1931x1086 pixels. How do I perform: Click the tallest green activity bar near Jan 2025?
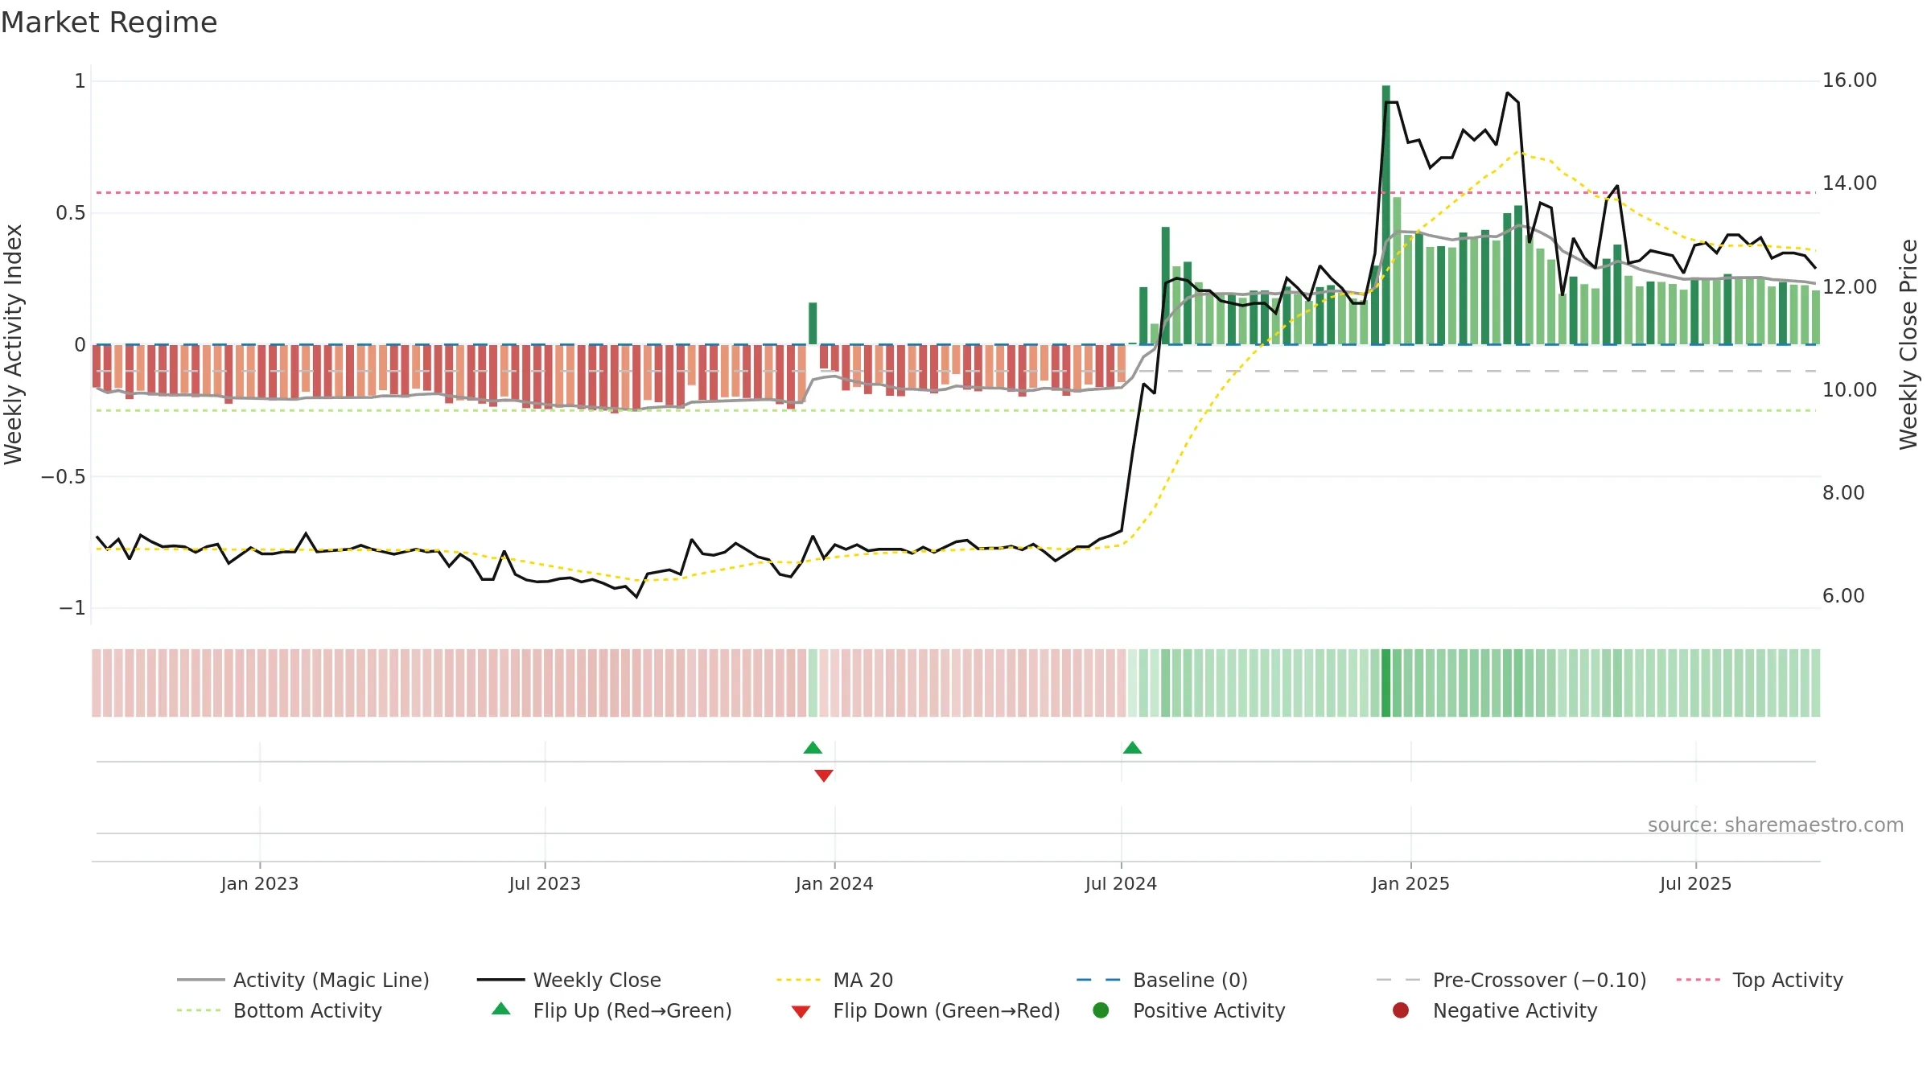(x=1385, y=215)
